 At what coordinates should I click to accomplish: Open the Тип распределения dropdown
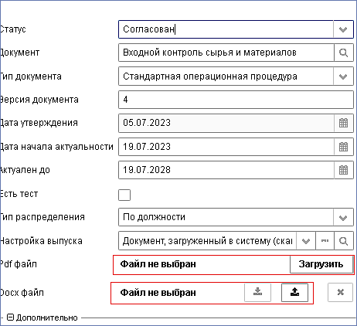click(x=343, y=218)
